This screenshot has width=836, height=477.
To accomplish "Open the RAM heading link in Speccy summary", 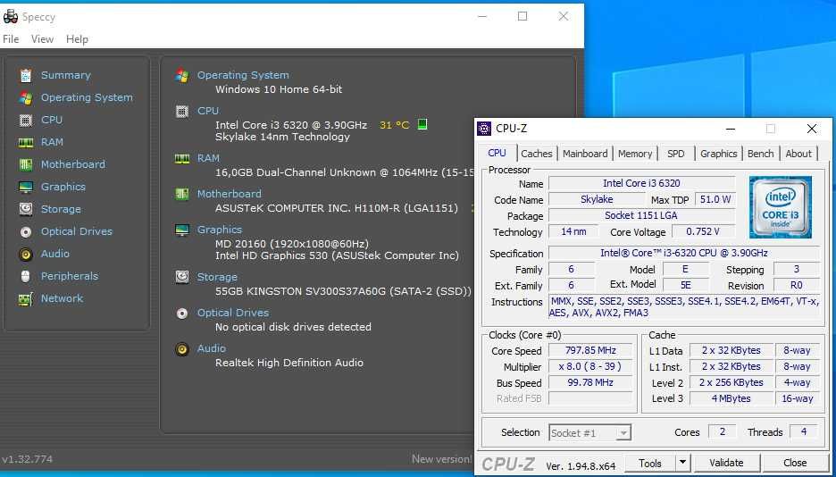I will click(x=208, y=158).
